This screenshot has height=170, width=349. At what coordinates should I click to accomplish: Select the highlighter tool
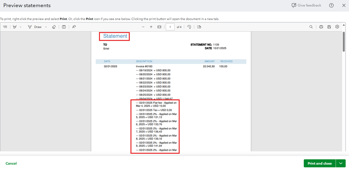pos(15,27)
